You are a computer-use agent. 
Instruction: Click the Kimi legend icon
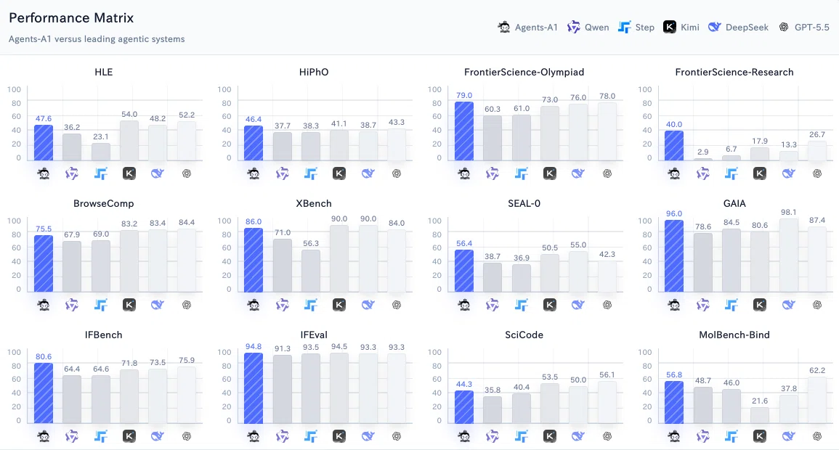669,28
